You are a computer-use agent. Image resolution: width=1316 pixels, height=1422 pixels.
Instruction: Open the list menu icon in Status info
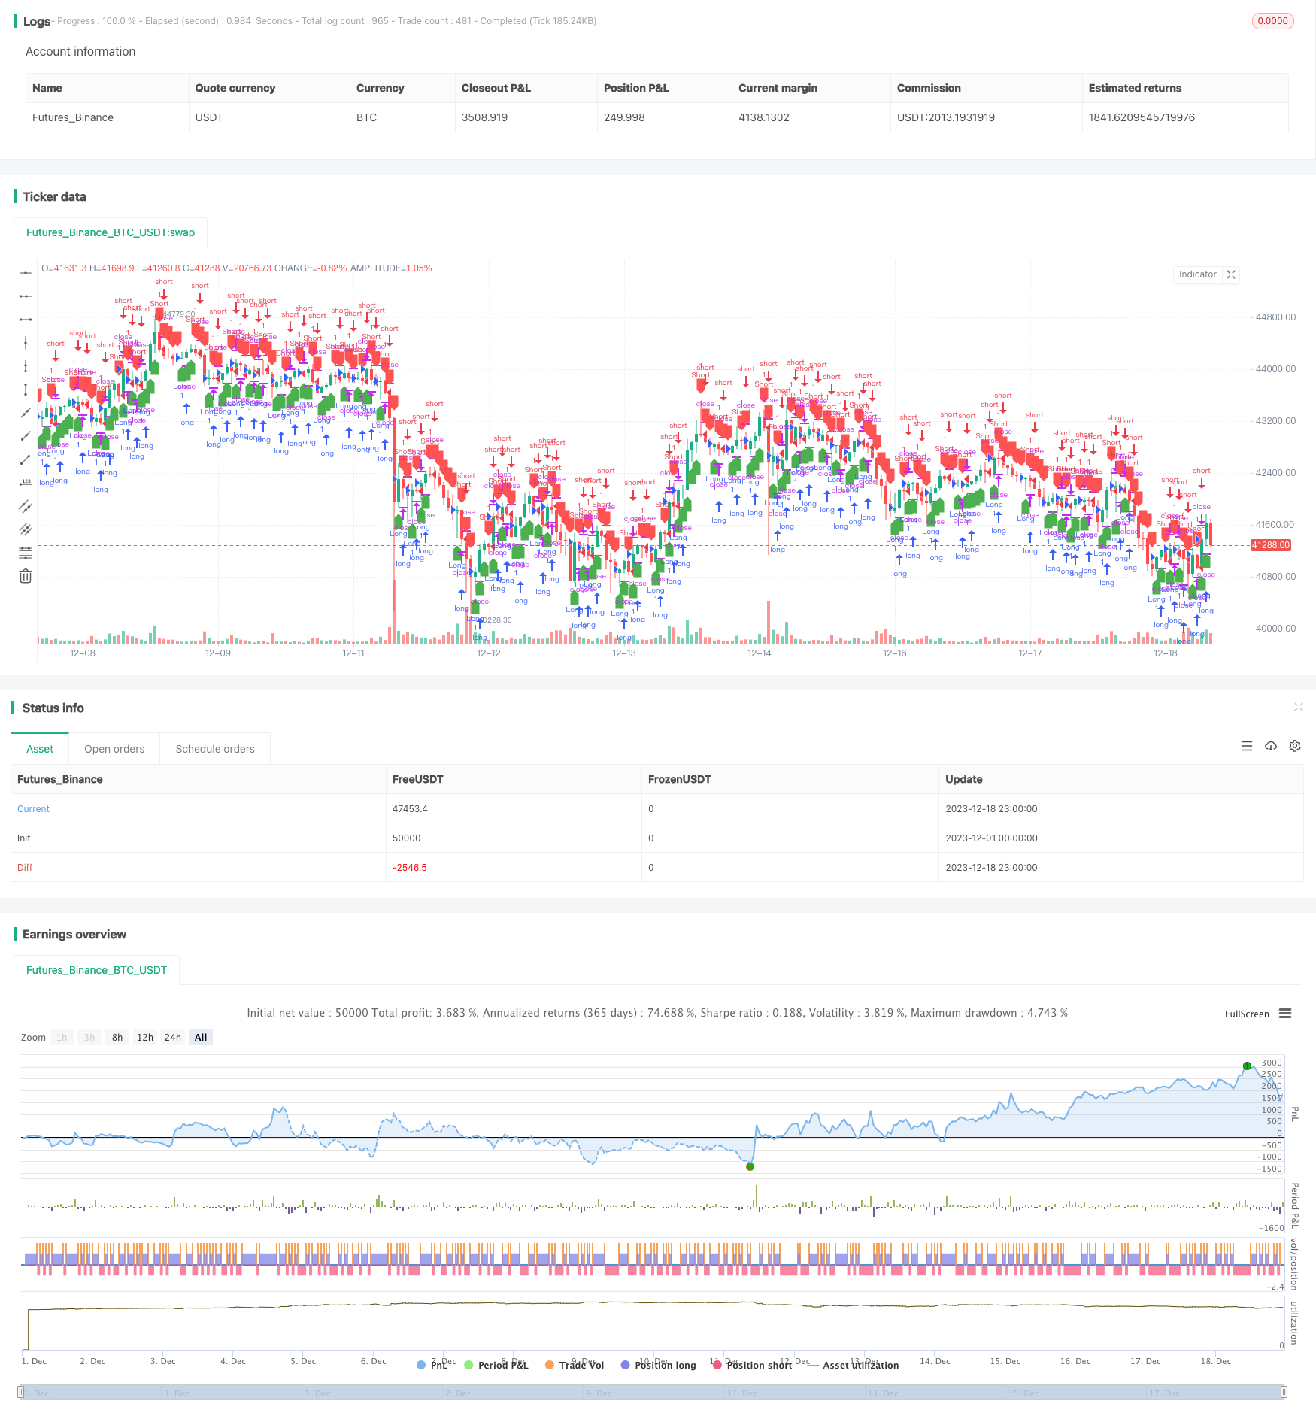pyautogui.click(x=1247, y=746)
